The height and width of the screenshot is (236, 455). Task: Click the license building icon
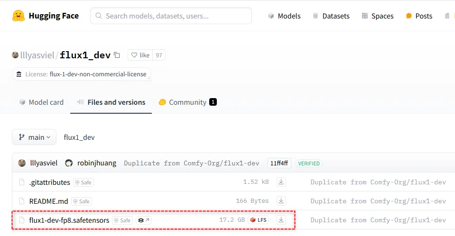point(19,74)
